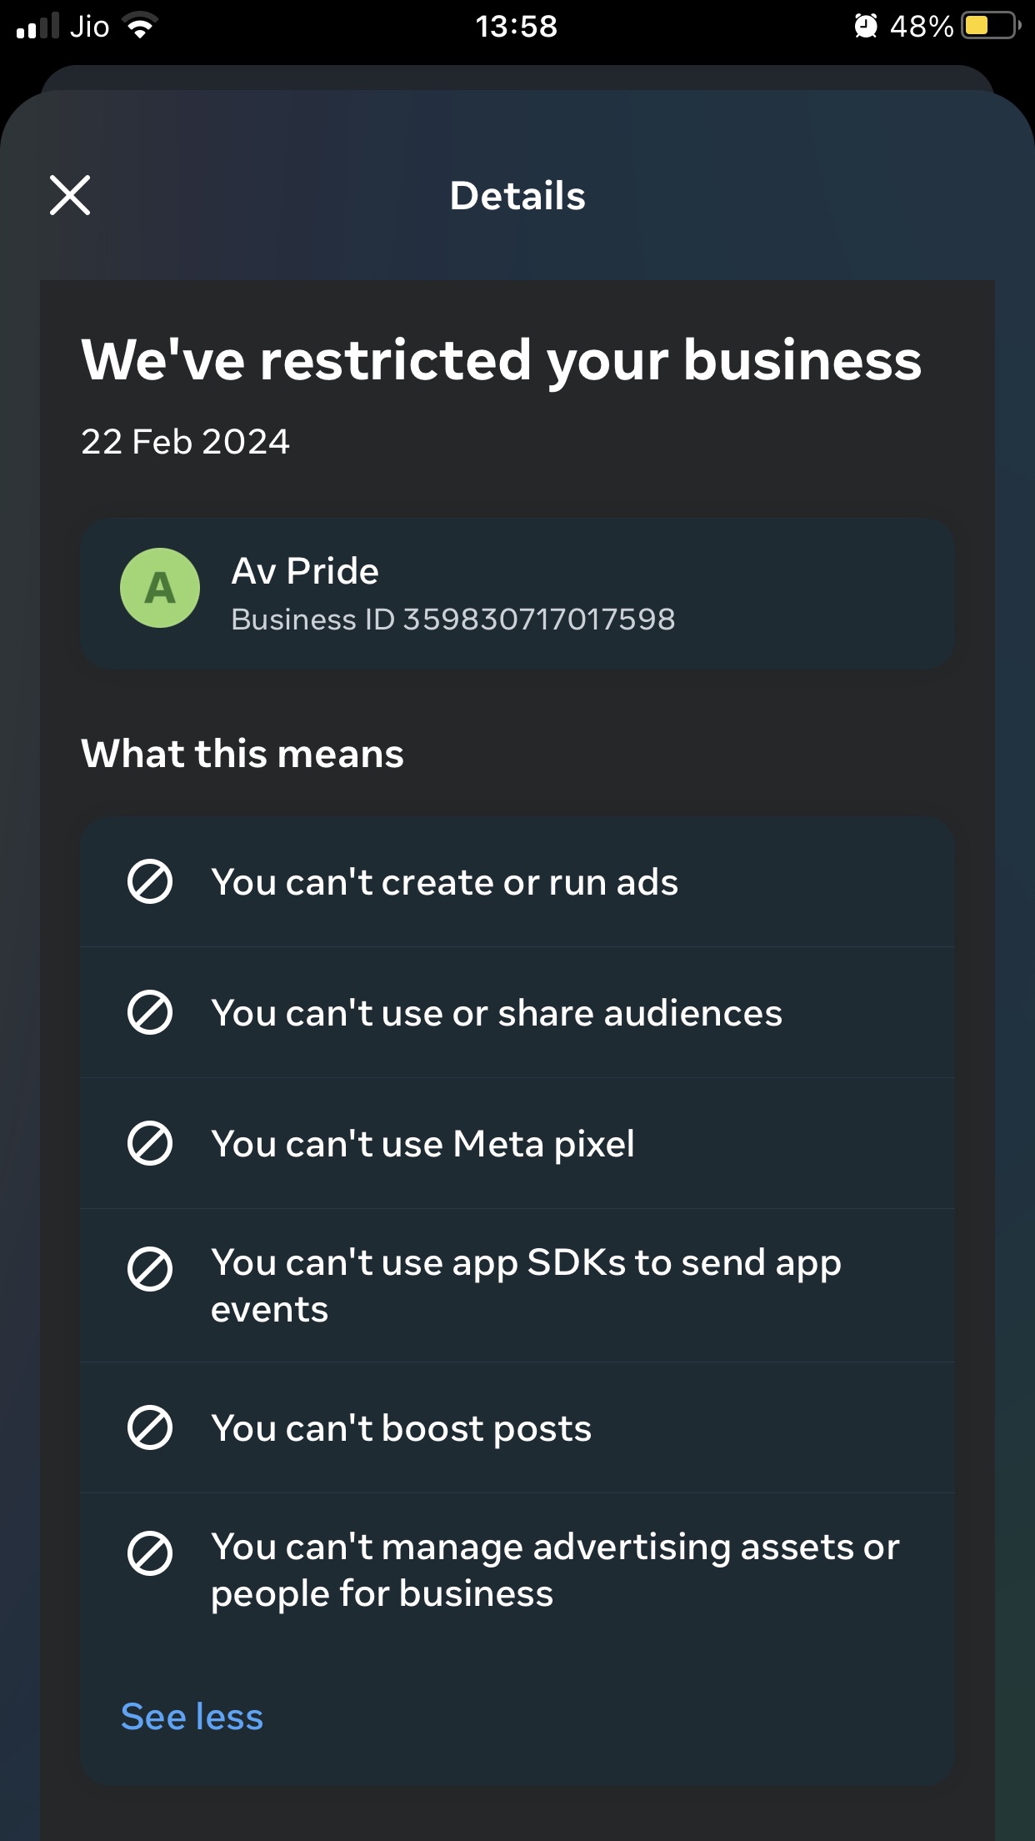
Task: Tap the battery indicator in status bar
Action: click(x=992, y=26)
